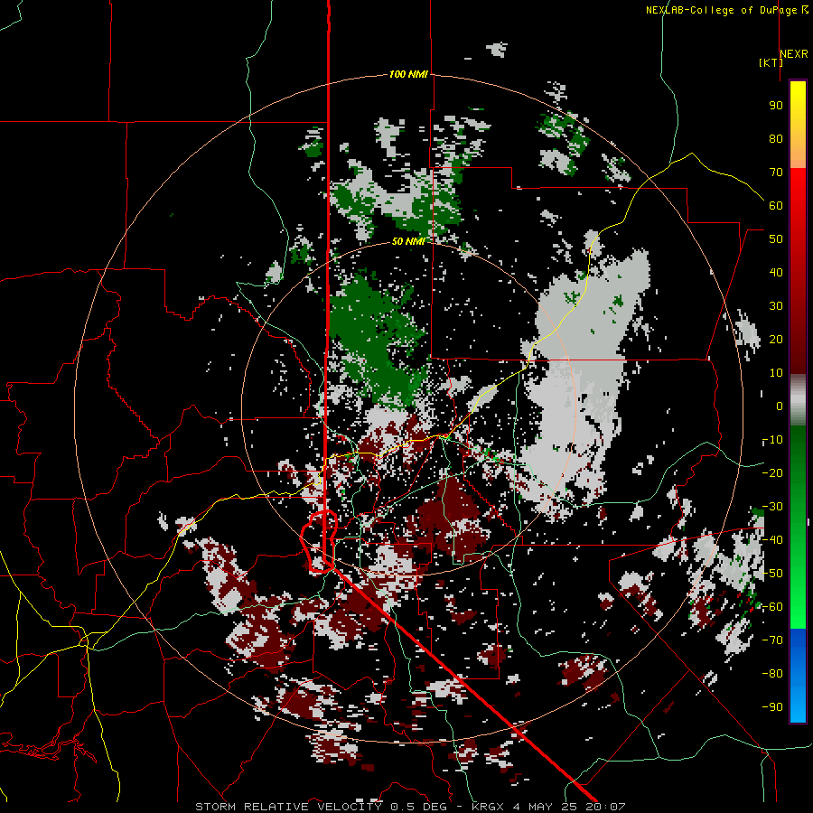
Task: Click the 100 NMI range ring label
Action: click(x=408, y=74)
